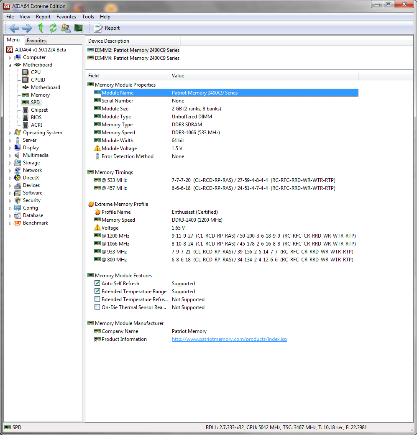Switch to the Favorites tab
Viewport: 417px width, 435px height.
[36, 41]
